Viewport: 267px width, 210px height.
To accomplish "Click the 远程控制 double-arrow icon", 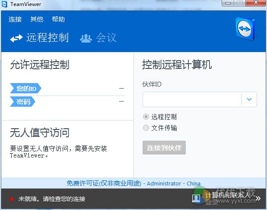I will click(x=16, y=38).
